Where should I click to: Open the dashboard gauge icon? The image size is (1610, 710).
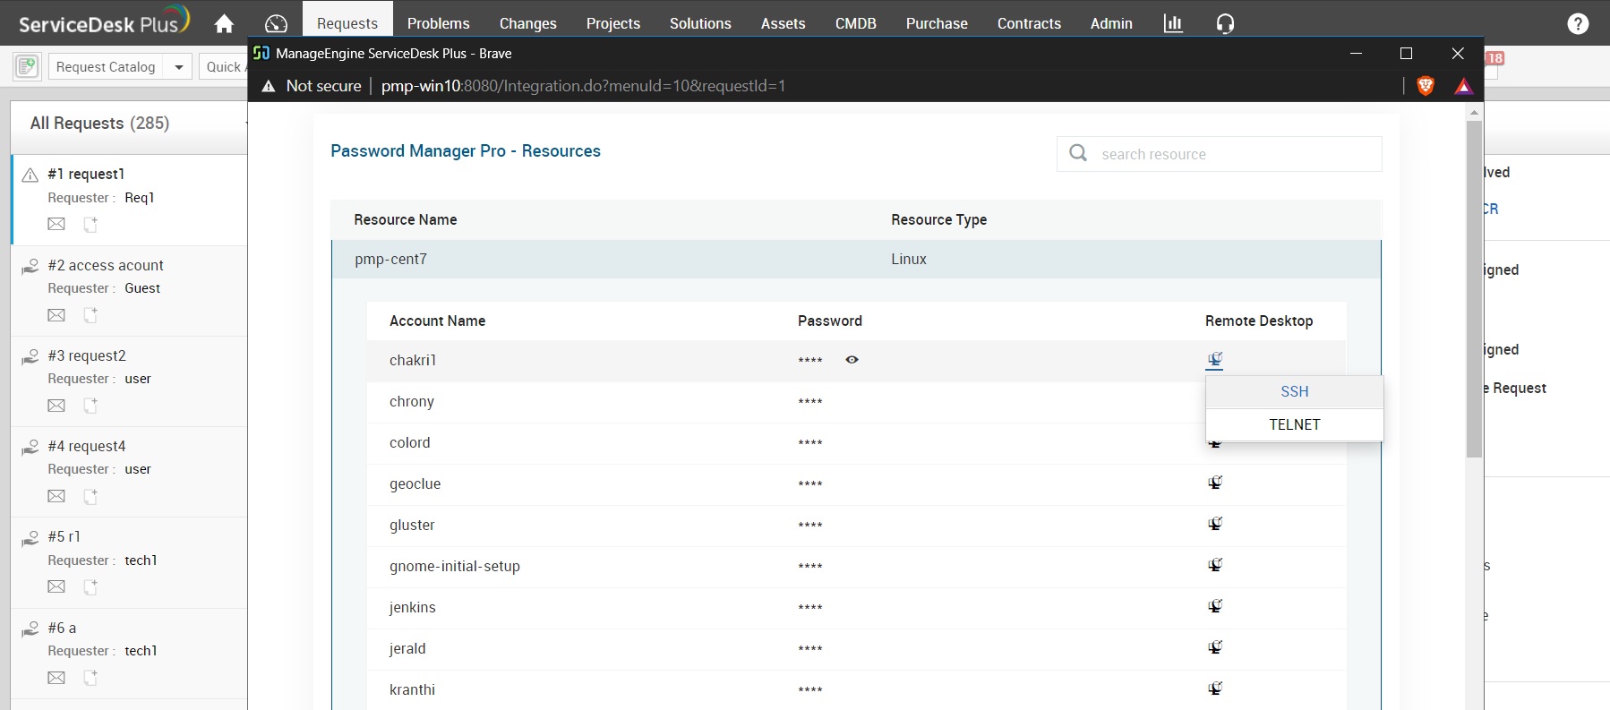pos(276,23)
